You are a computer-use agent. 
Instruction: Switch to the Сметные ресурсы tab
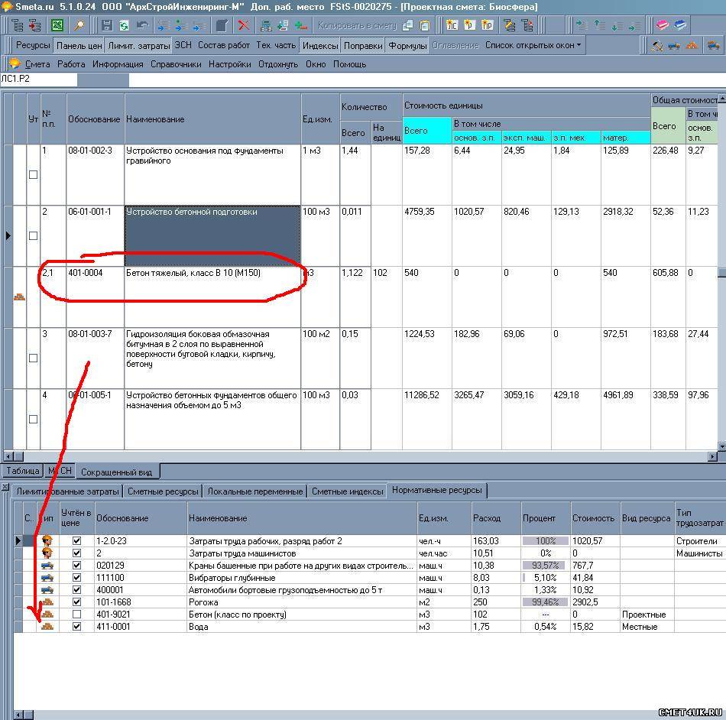pos(163,491)
